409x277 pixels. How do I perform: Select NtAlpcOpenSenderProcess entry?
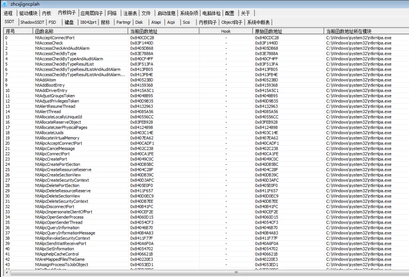point(206,217)
